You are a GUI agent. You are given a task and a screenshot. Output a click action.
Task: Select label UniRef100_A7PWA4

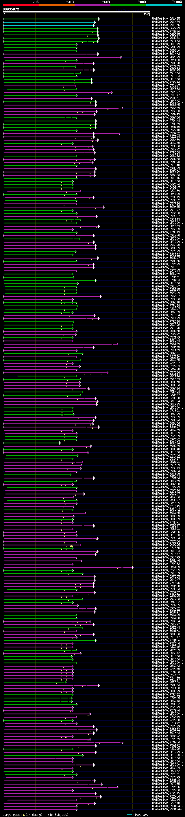(x=166, y=83)
